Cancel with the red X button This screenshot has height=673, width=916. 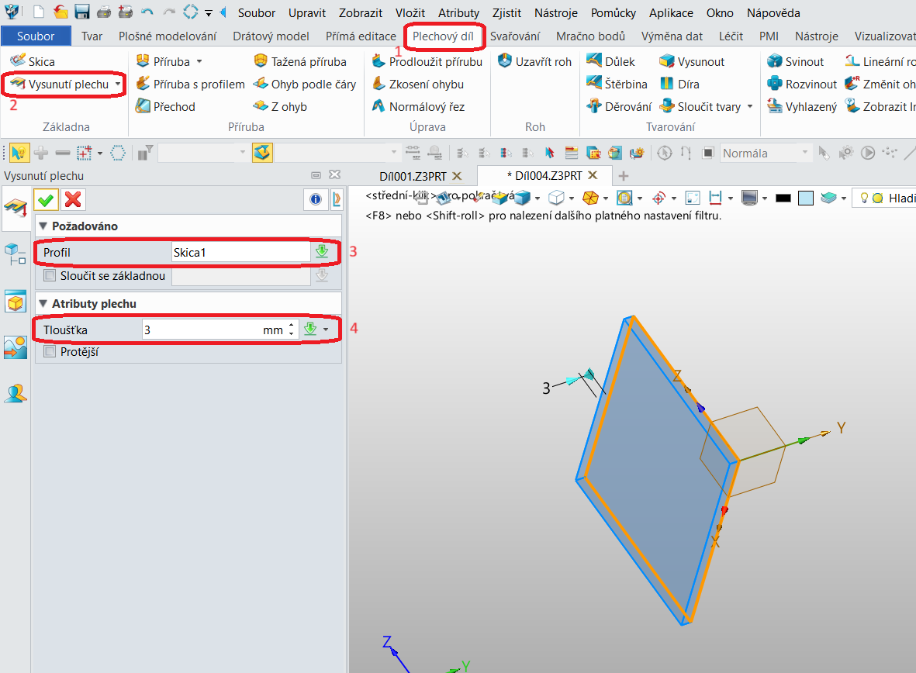[73, 200]
